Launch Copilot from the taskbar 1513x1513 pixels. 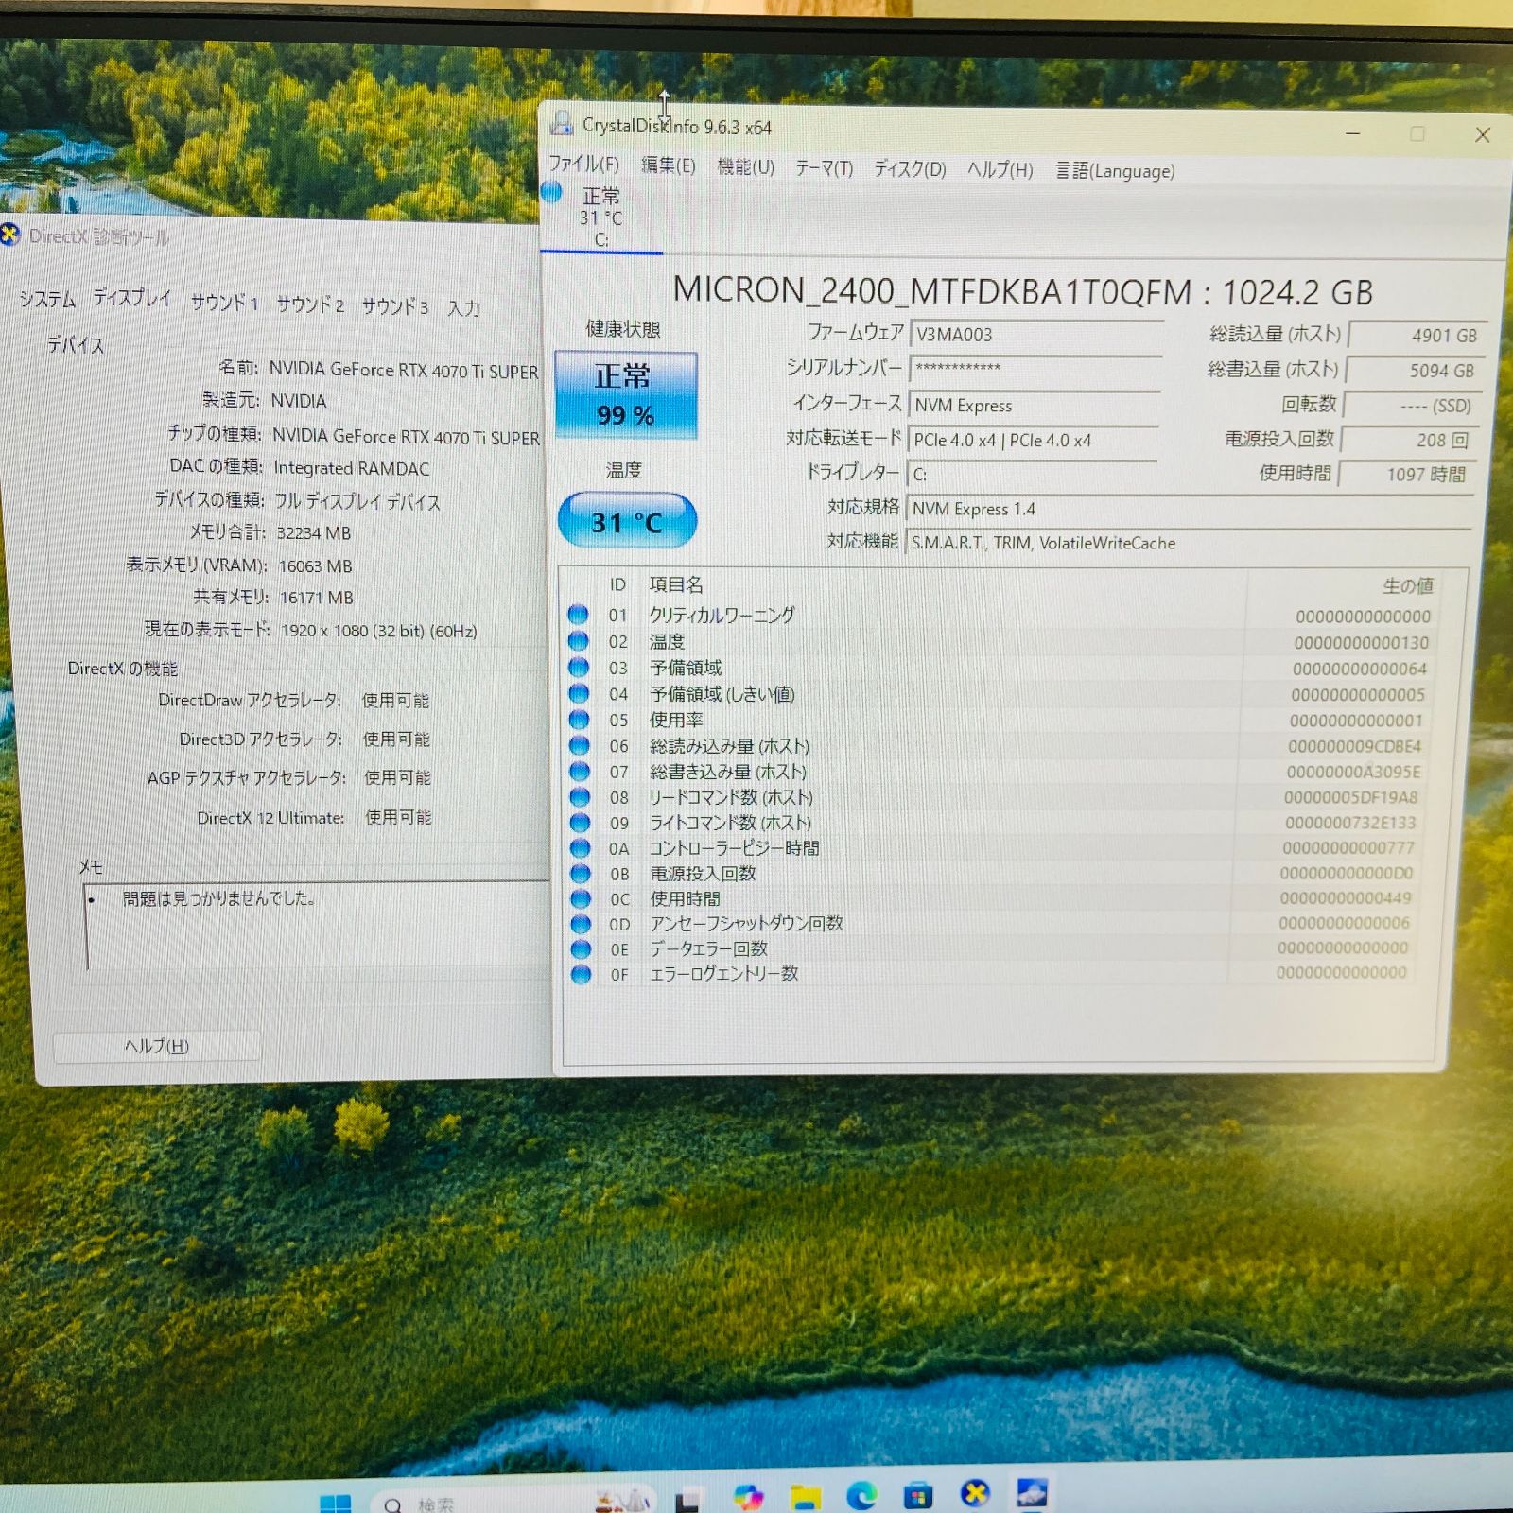tap(748, 1497)
